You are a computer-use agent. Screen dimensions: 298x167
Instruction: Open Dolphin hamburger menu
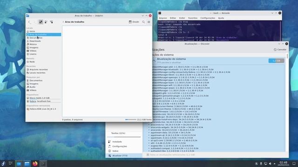[x=149, y=22]
